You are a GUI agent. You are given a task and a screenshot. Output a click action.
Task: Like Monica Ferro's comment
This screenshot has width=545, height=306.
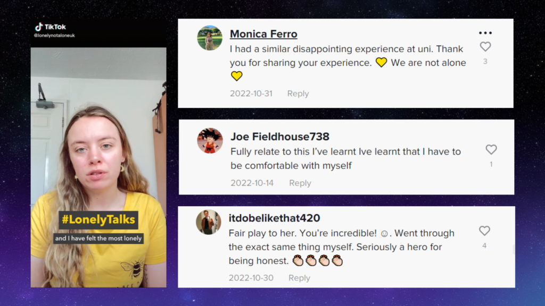coord(485,47)
